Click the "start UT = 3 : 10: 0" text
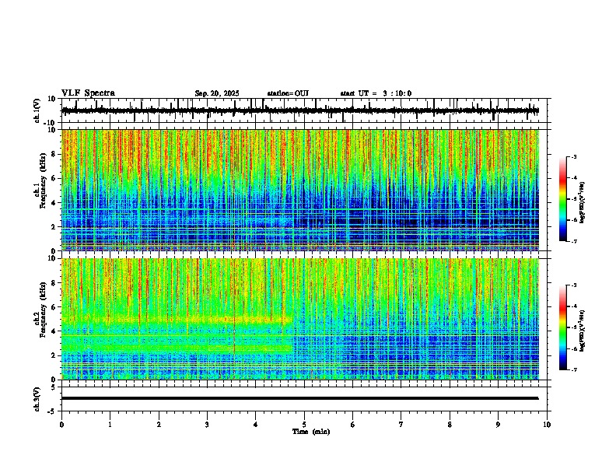Viewport: 616px width, 476px height. [376, 93]
